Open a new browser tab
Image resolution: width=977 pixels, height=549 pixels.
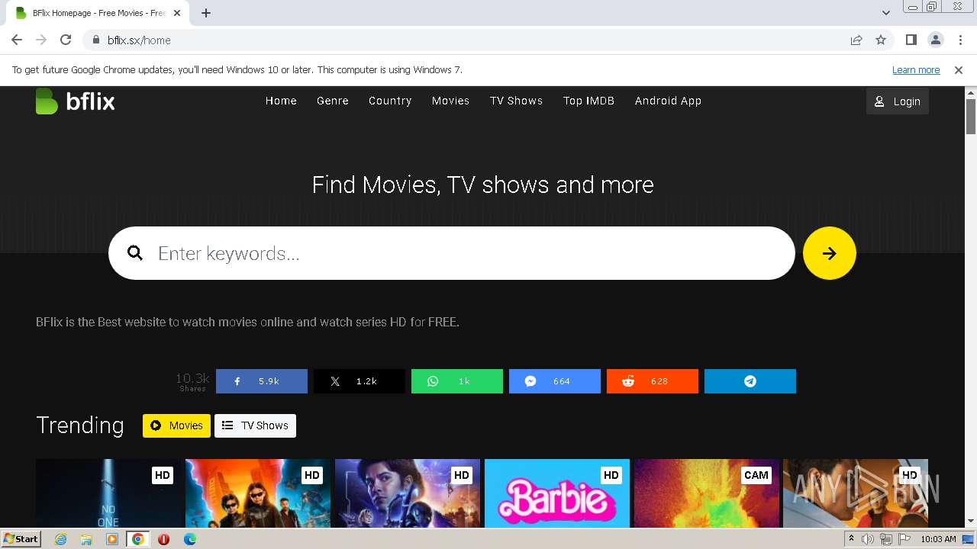(x=206, y=13)
